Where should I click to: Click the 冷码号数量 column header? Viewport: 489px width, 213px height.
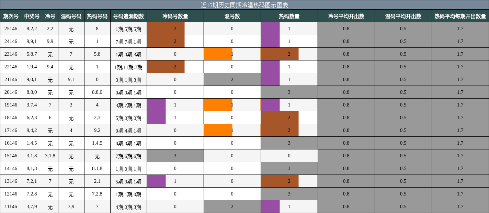click(x=175, y=16)
